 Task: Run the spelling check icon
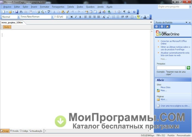tap(49, 12)
